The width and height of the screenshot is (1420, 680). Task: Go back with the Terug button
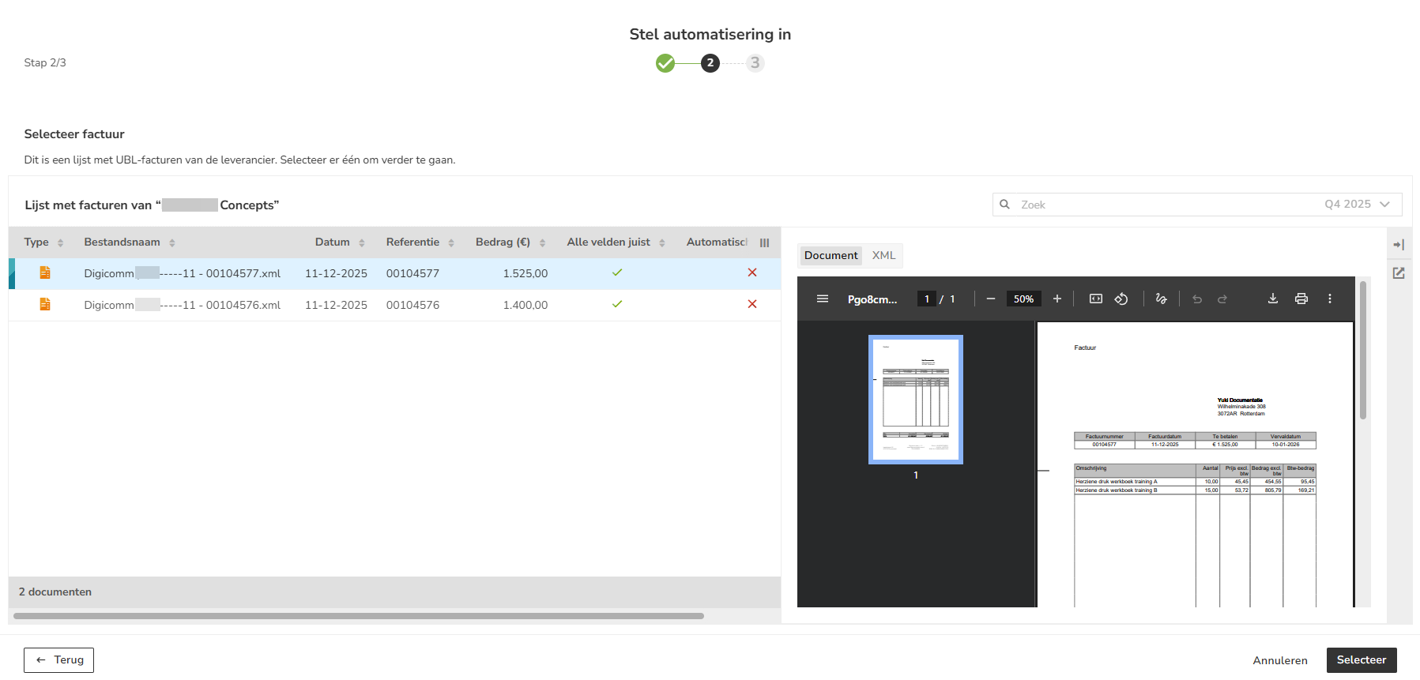[x=58, y=660]
